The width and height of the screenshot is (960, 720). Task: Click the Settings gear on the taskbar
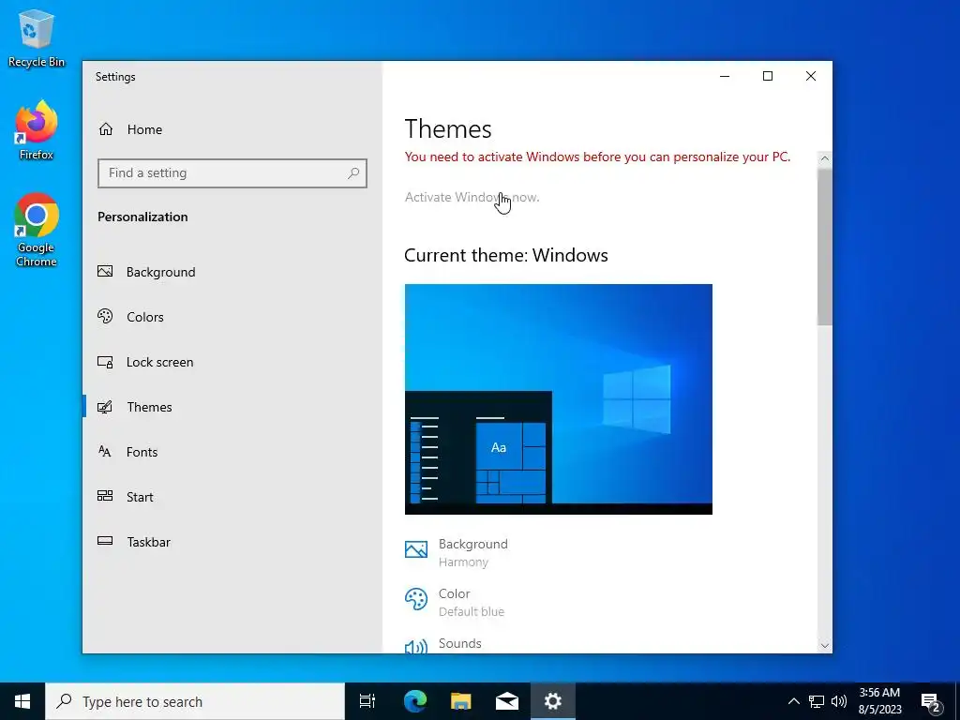point(553,701)
